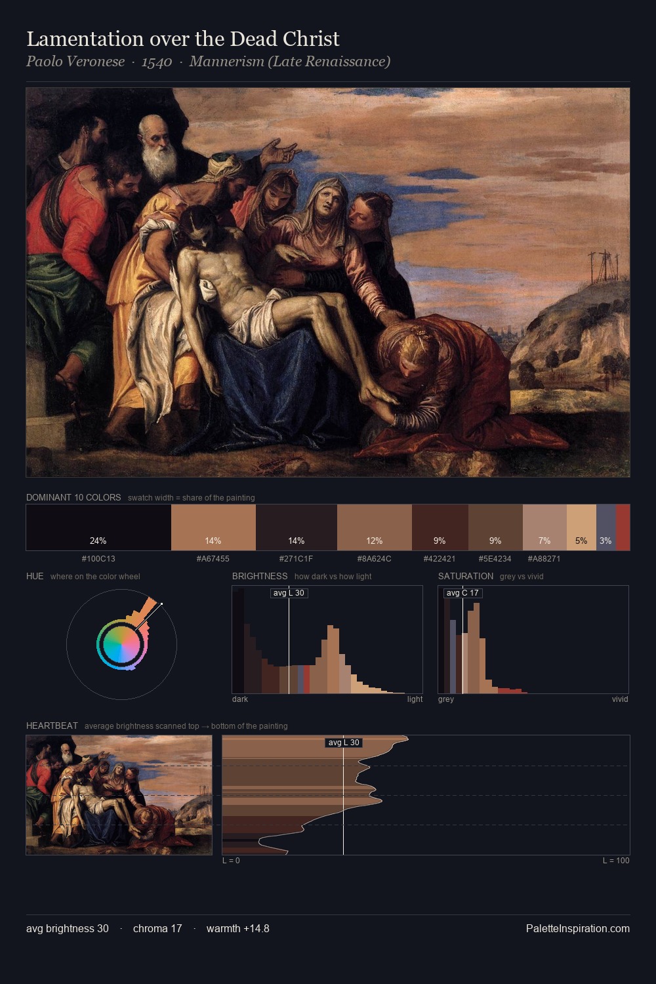This screenshot has width=656, height=984.
Task: Click the year 1540 in the subtitle
Action: click(157, 62)
